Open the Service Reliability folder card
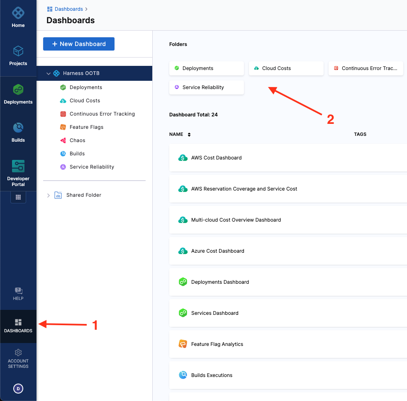The height and width of the screenshot is (401, 407). pos(206,87)
